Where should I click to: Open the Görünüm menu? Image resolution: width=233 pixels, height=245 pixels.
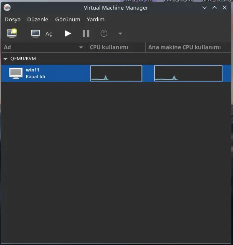68,20
